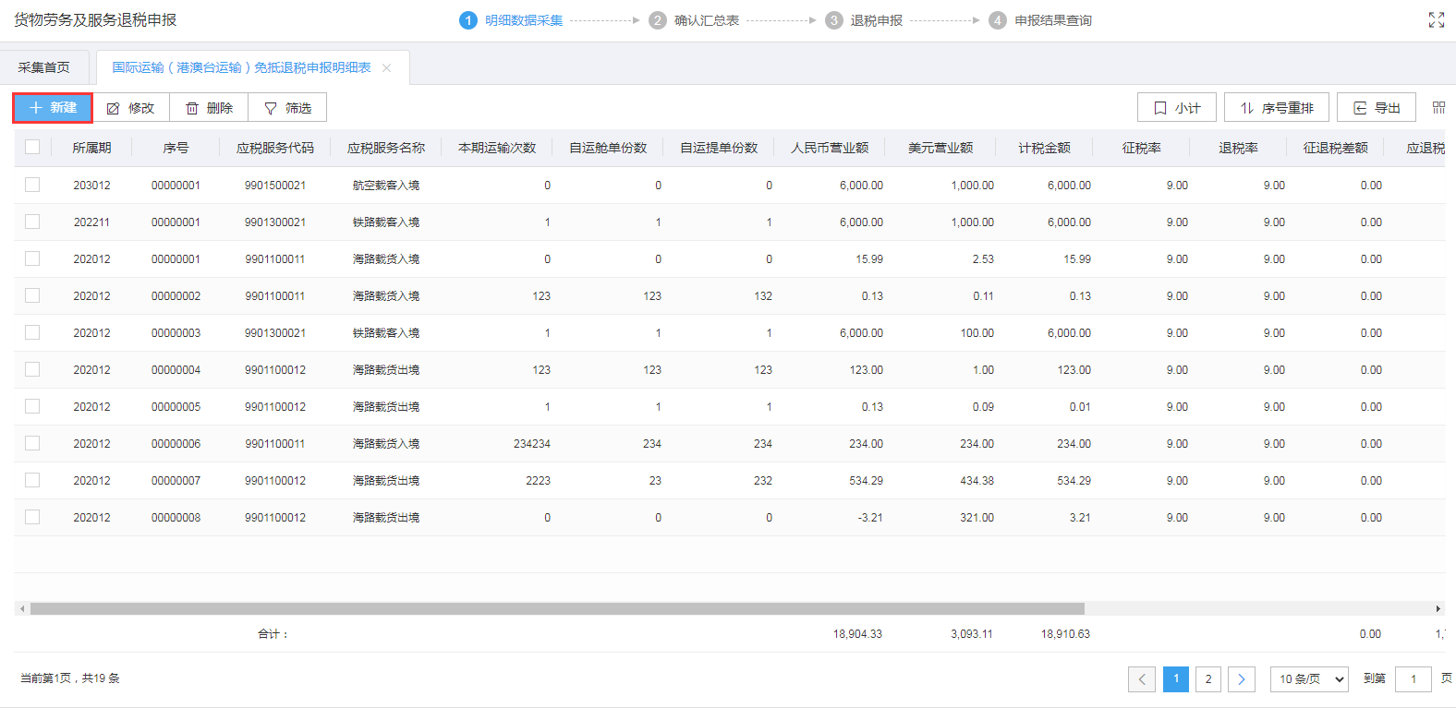Click 序号重排 to reorder serial numbers
1456x708 pixels.
coord(1276,108)
